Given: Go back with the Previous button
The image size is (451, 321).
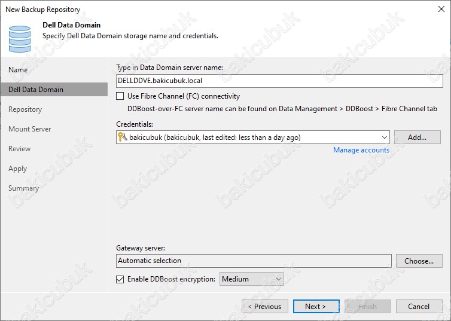Looking at the screenshot, I should [265, 307].
